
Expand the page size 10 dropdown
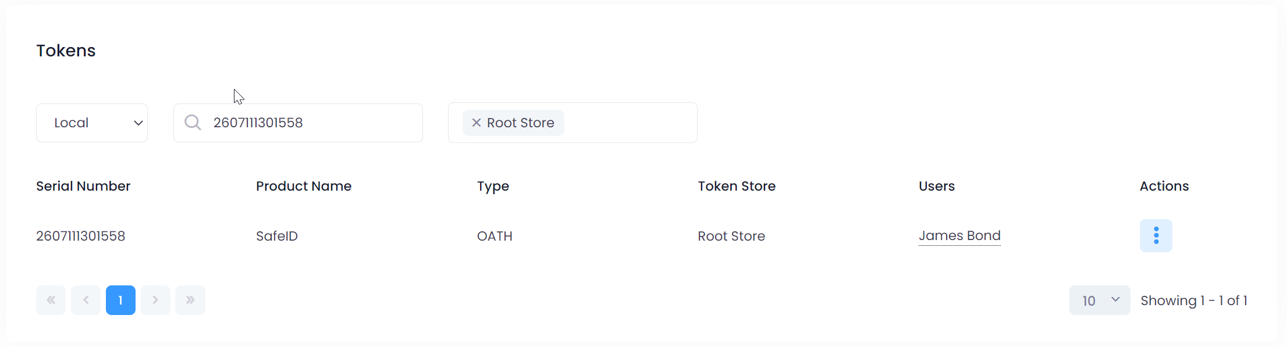[x=1099, y=301]
